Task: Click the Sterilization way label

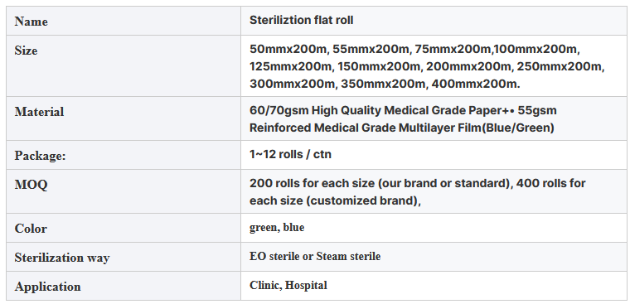Action: pos(62,258)
